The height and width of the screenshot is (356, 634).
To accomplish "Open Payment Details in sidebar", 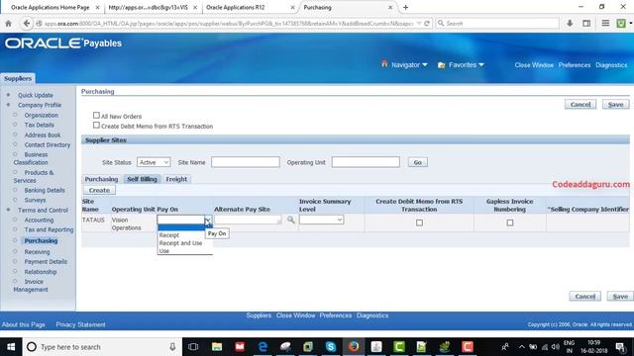I will [46, 261].
